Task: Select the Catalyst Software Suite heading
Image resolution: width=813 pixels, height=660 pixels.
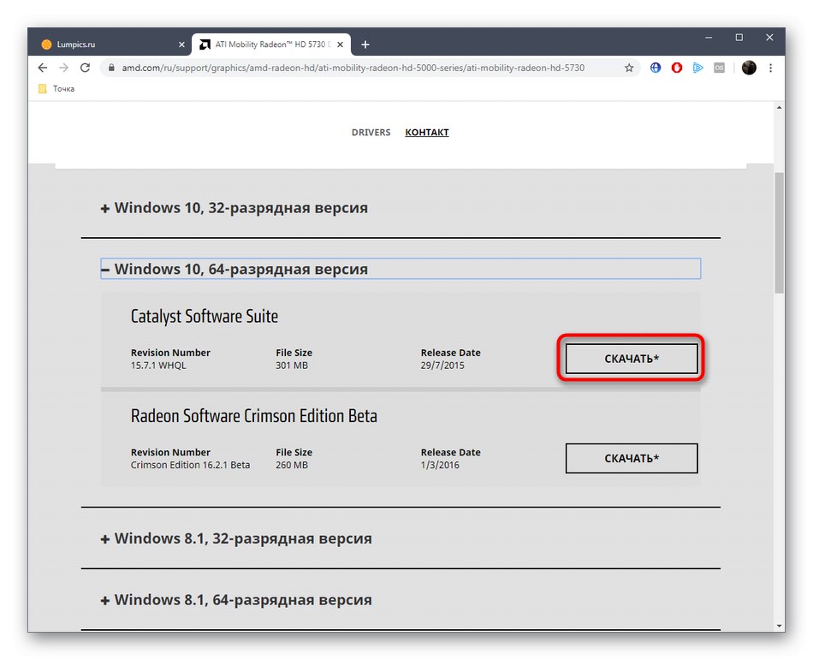Action: (x=205, y=316)
